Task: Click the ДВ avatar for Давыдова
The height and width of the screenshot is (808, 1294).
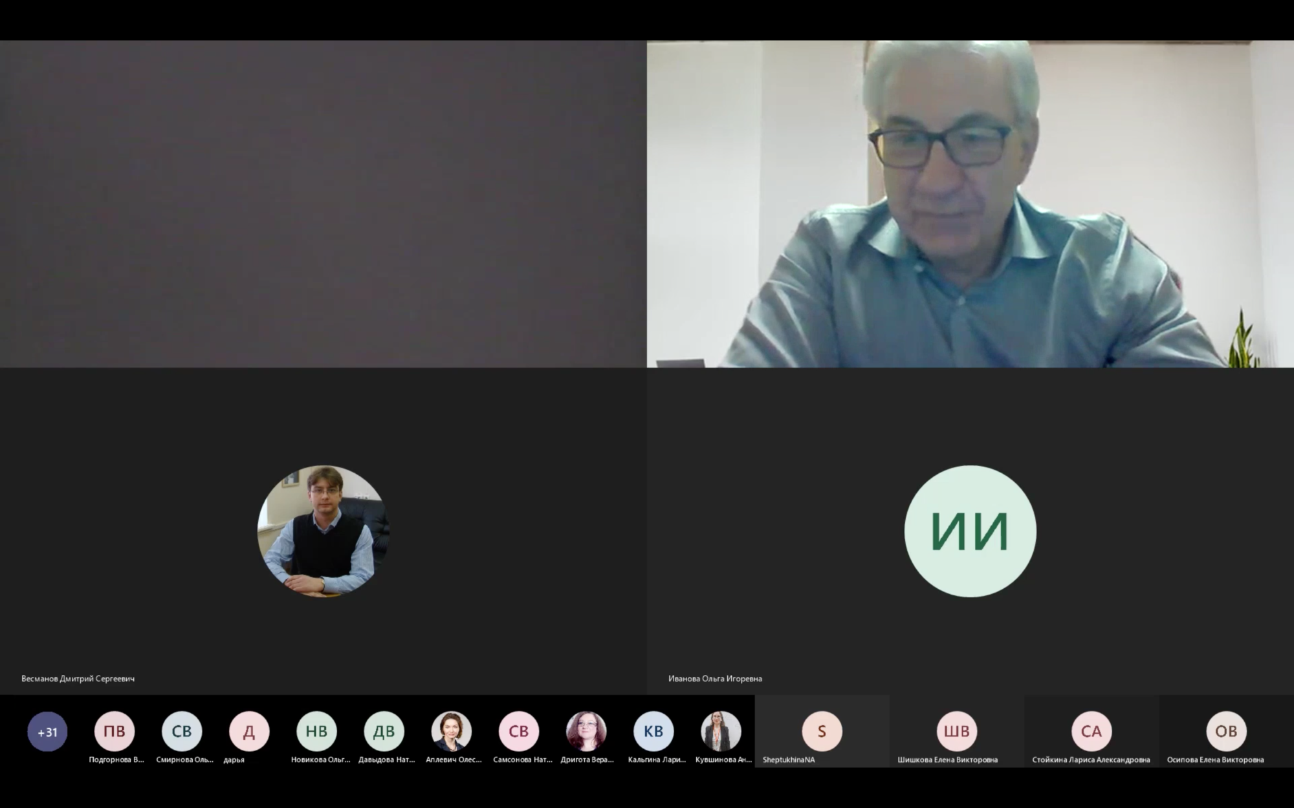Action: click(x=384, y=731)
